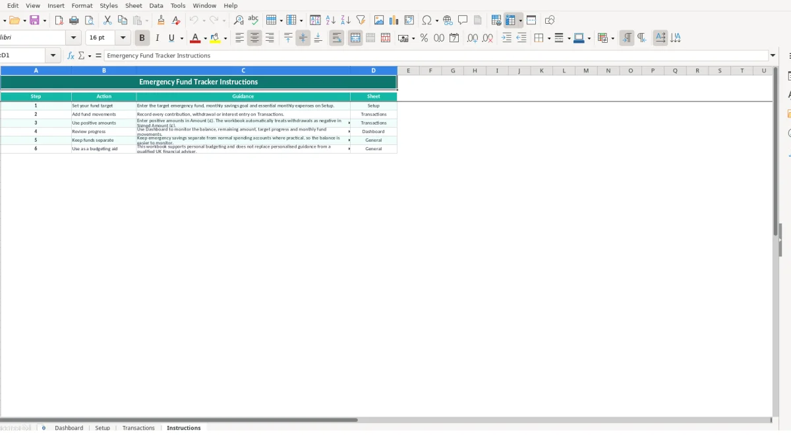
Task: Decrease the cell indent
Action: click(x=521, y=38)
